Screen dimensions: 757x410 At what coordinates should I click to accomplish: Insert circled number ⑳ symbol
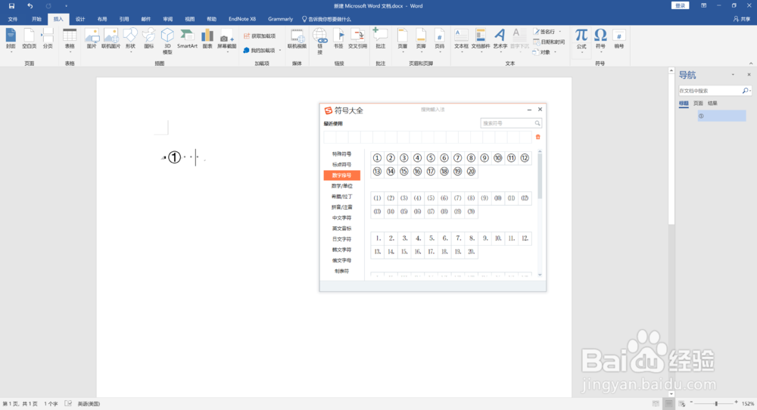(x=471, y=171)
